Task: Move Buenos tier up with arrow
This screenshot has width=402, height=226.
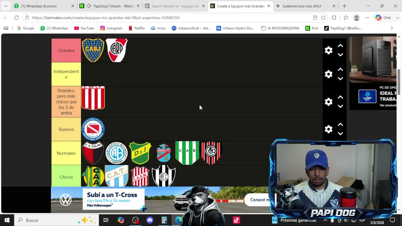Action: pyautogui.click(x=340, y=125)
